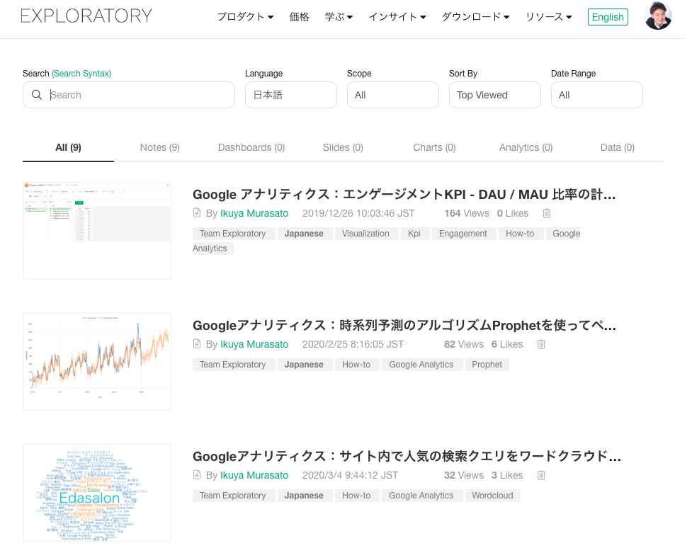Click the Team Exploratory tag on wordcloud note
This screenshot has width=692, height=548.
click(x=232, y=496)
